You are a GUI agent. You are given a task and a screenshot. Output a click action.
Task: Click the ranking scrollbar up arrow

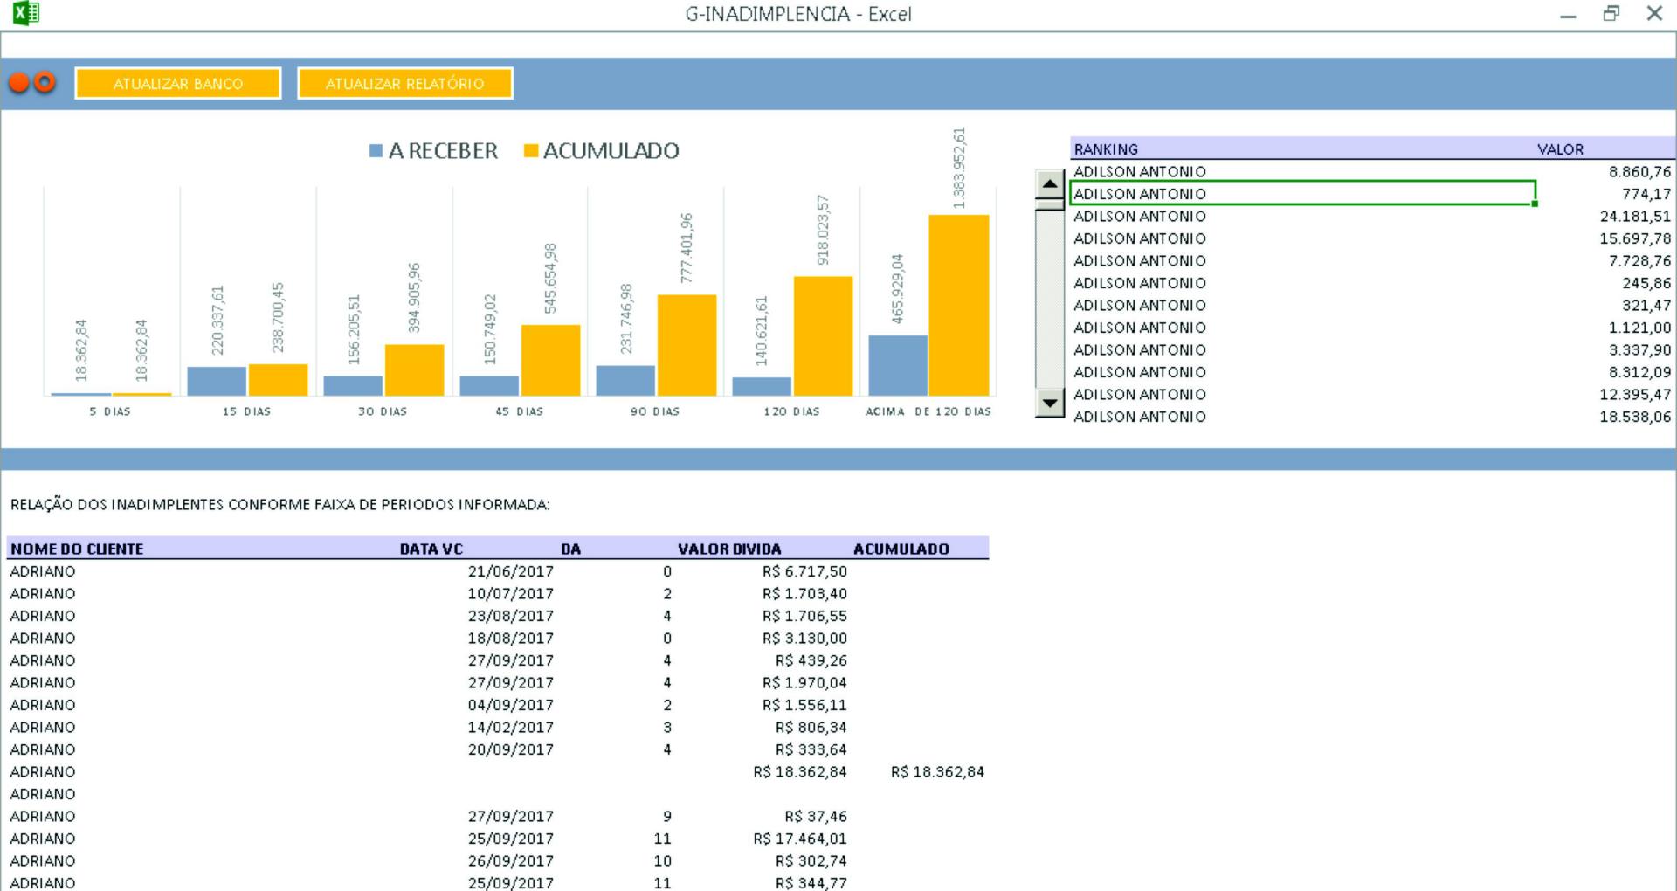click(1049, 184)
